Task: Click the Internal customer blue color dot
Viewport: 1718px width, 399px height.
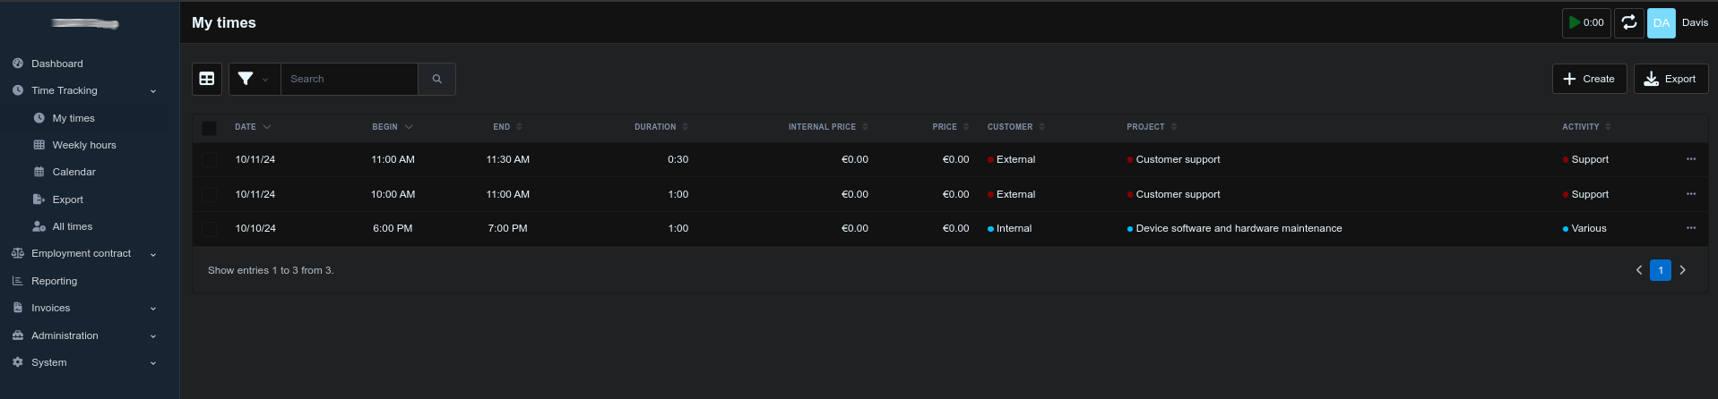Action: coord(990,229)
